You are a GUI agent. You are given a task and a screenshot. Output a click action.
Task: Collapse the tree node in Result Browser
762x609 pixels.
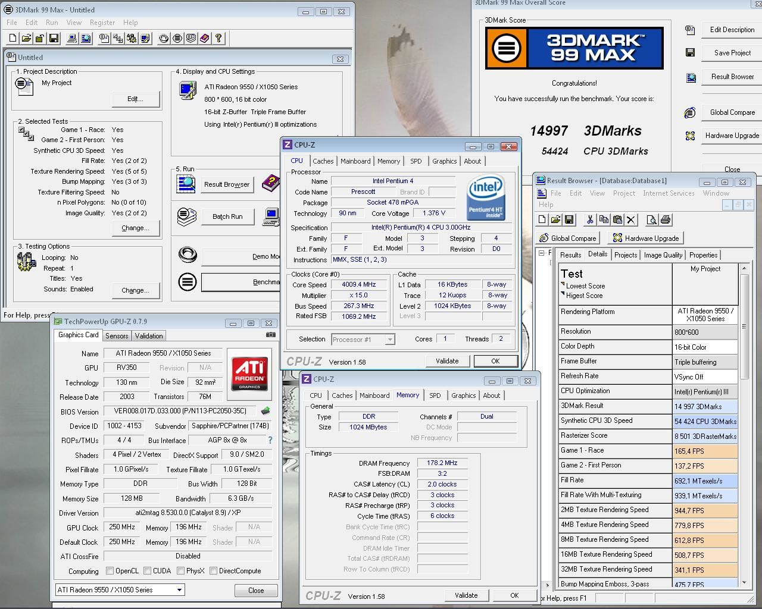click(541, 253)
